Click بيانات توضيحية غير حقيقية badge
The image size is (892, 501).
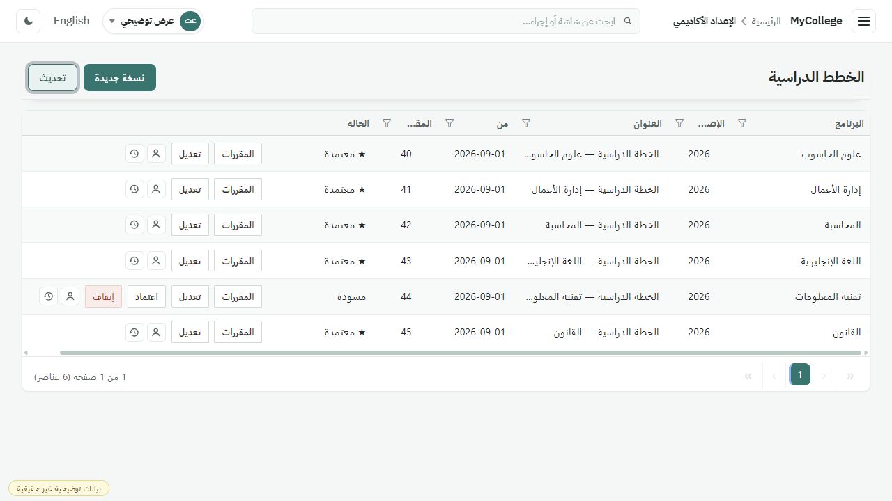pos(59,488)
